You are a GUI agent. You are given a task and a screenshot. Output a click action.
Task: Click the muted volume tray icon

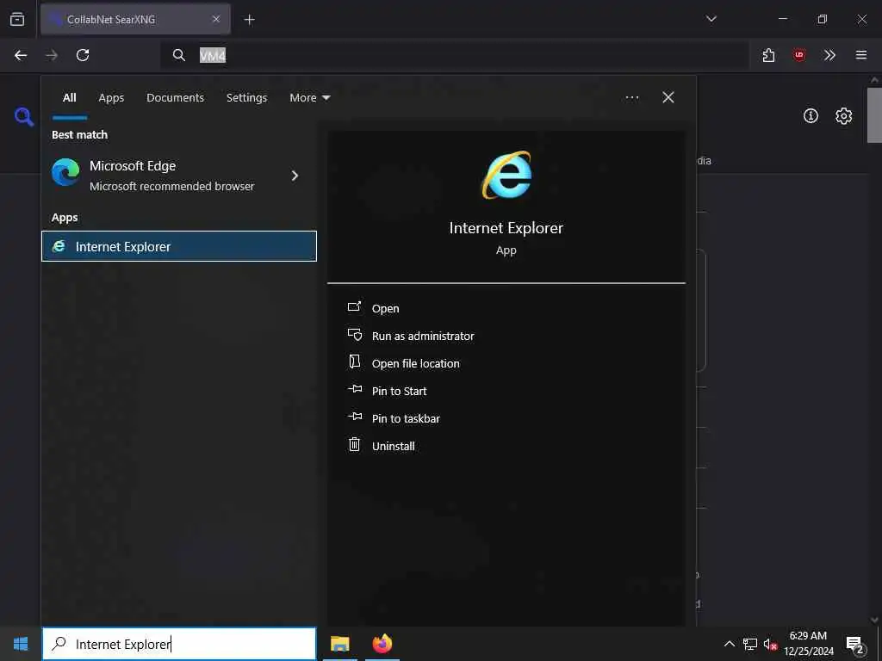770,644
